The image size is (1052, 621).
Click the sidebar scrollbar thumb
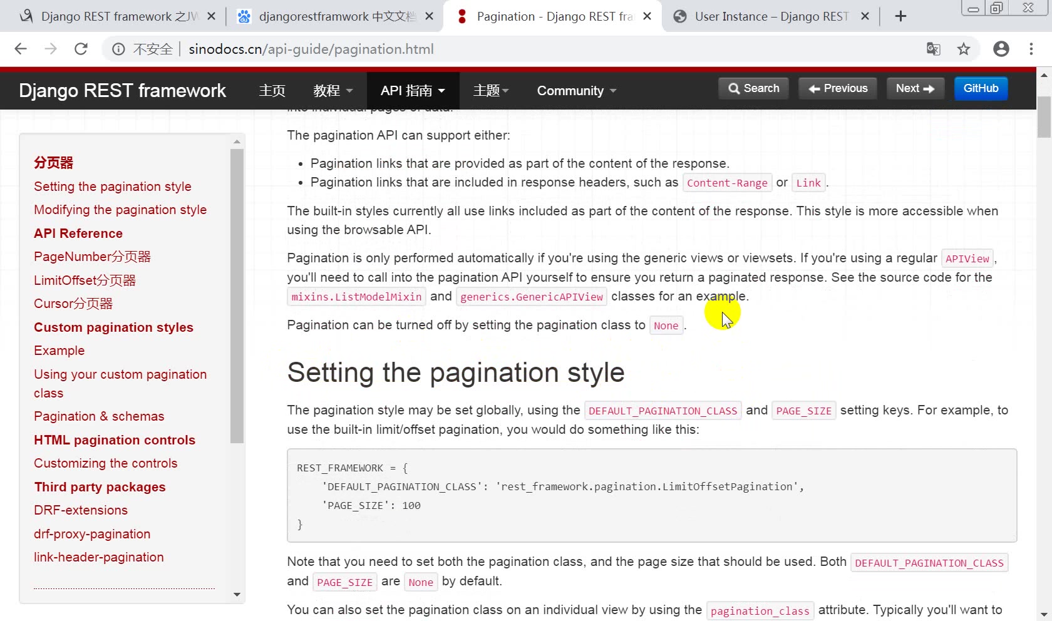pos(237,295)
